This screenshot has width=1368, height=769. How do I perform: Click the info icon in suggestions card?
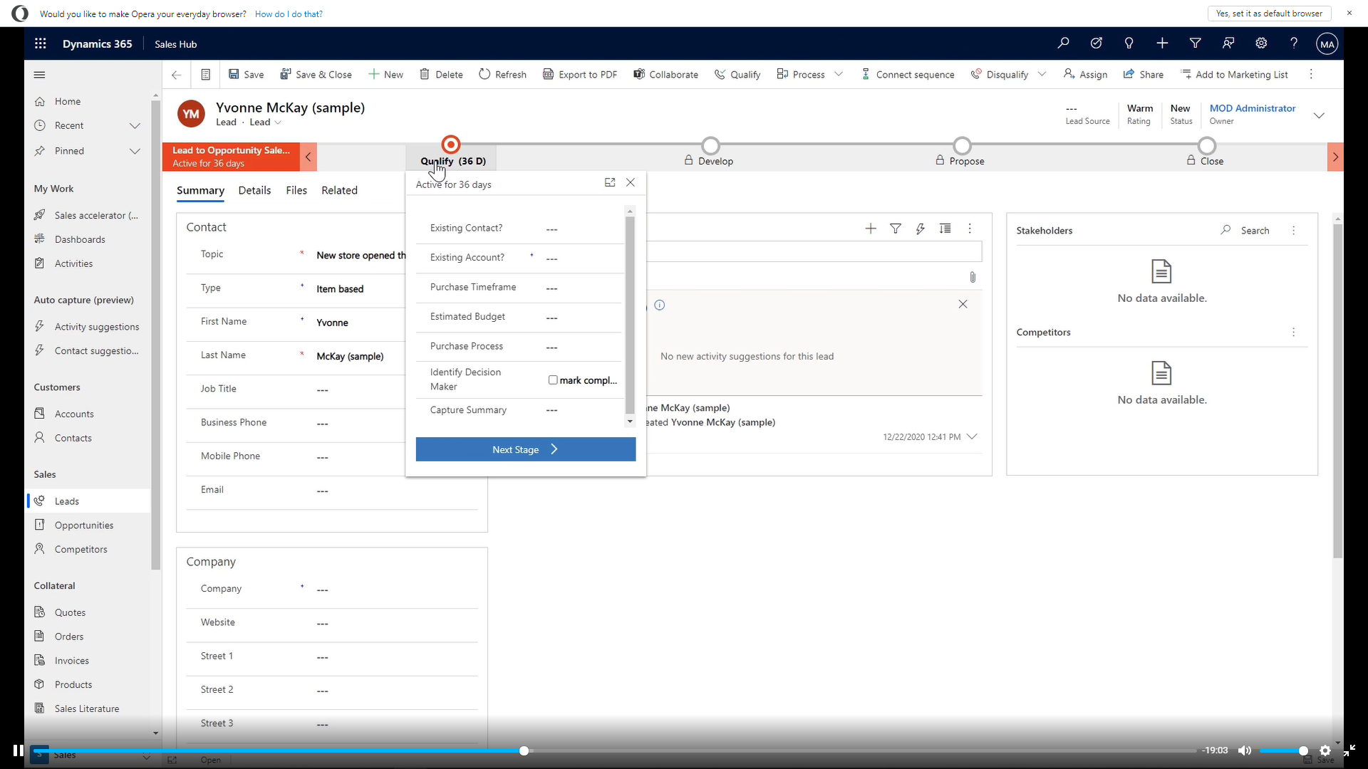[660, 305]
